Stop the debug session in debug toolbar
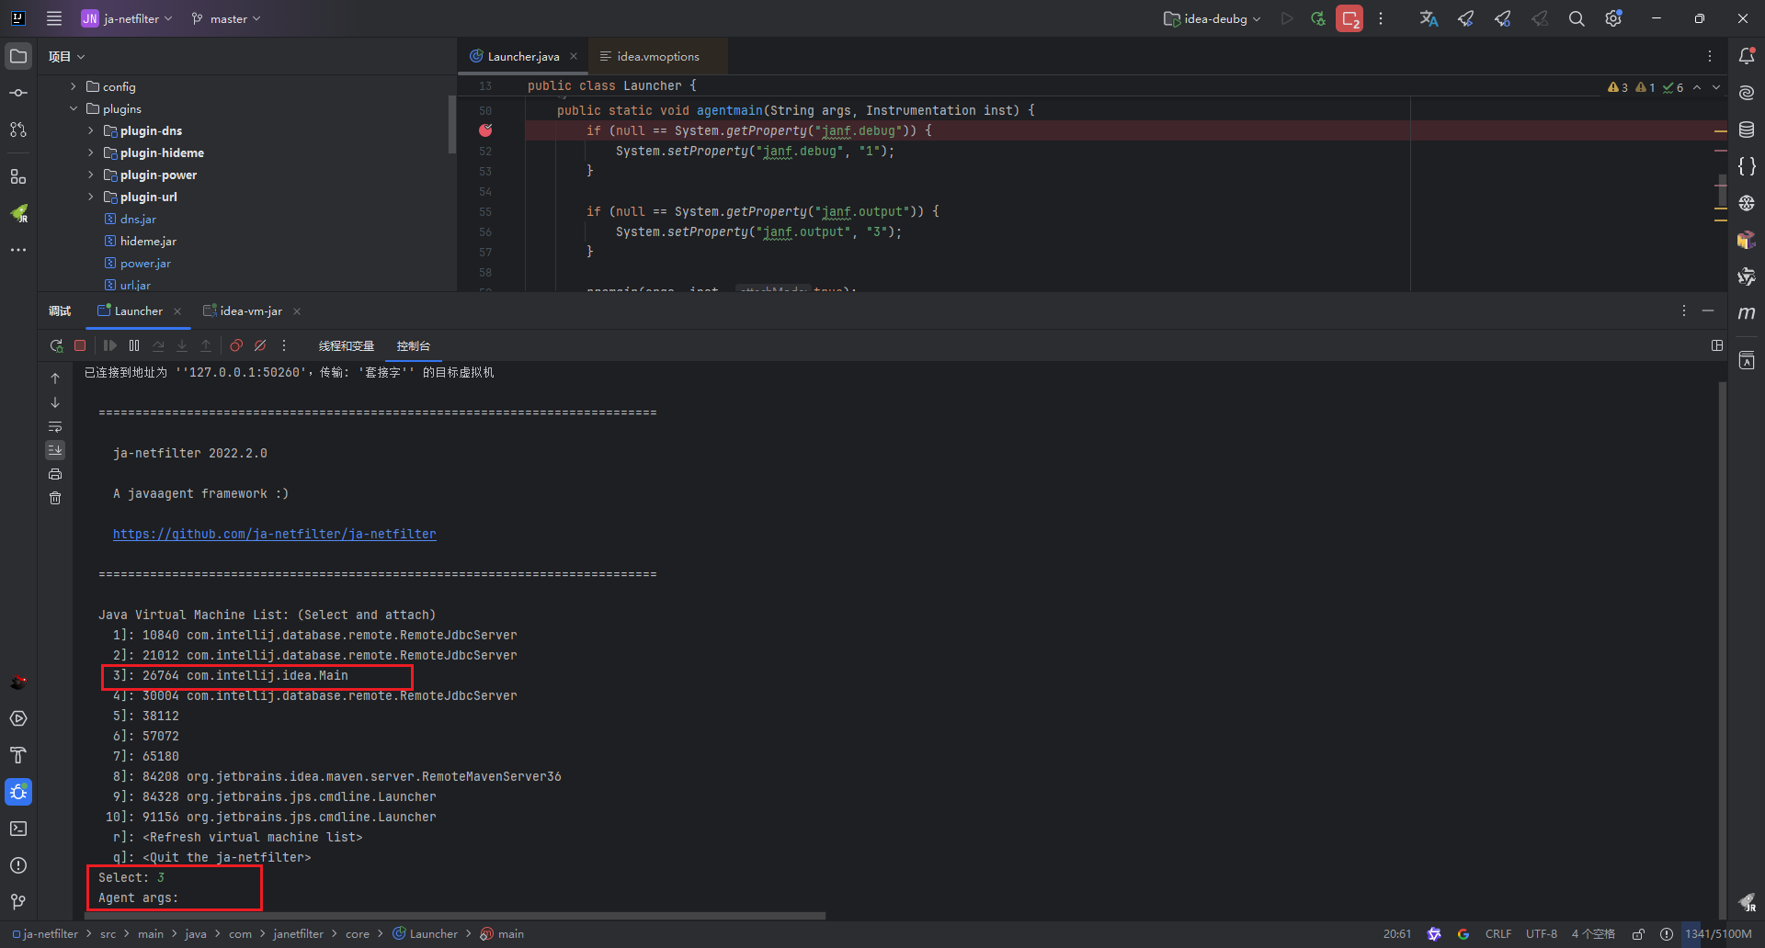The width and height of the screenshot is (1765, 948). point(80,345)
